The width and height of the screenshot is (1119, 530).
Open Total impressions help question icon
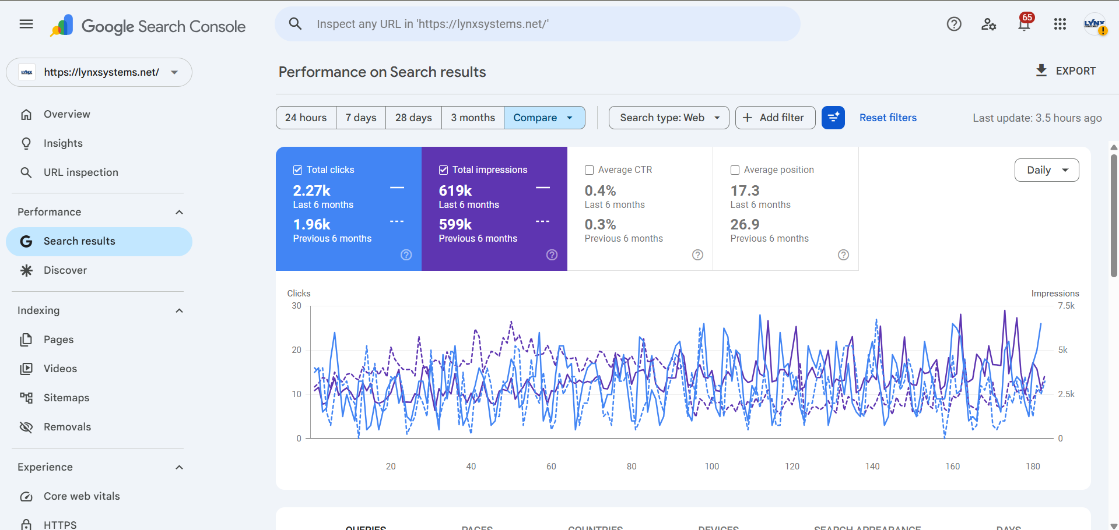pos(552,255)
